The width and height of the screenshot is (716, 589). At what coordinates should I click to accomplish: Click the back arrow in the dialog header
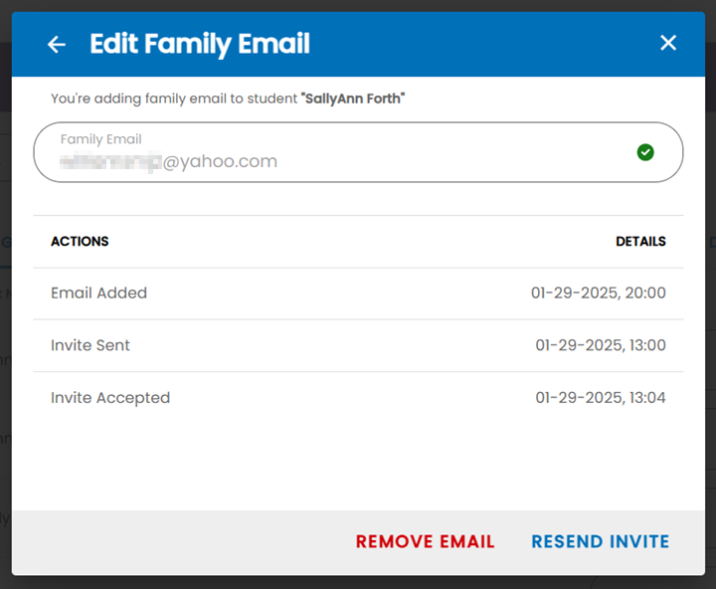coord(57,45)
